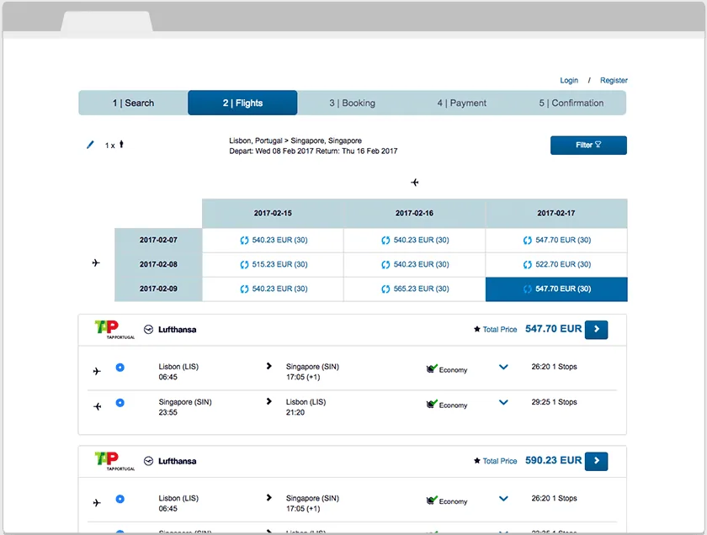
Task: Click the Login link
Action: coord(569,80)
